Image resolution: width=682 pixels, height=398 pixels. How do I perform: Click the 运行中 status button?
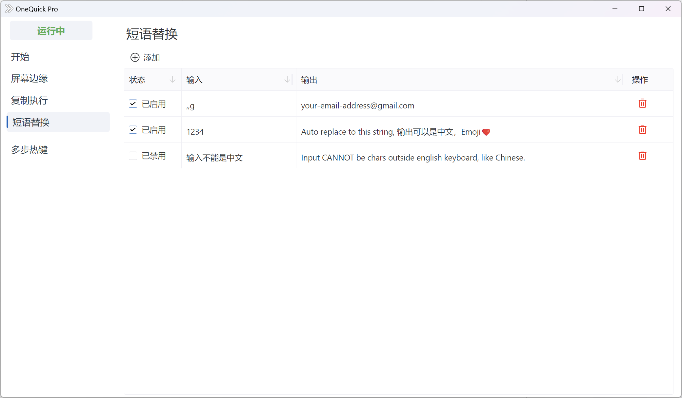(x=51, y=30)
